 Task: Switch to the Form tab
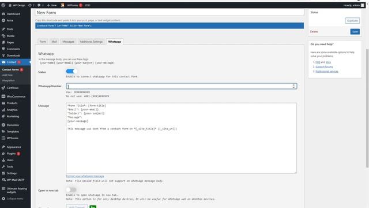coord(43,42)
